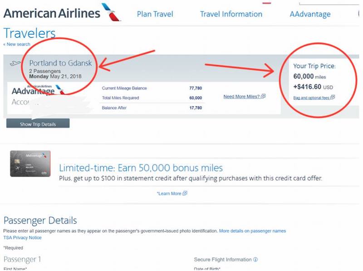363x271 pixels.
Task: Go back via New search link
Action: click(x=17, y=44)
